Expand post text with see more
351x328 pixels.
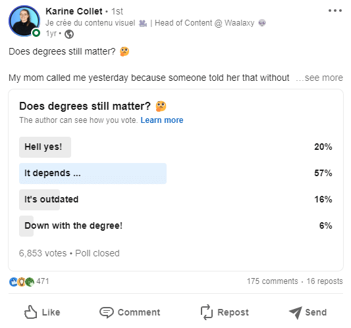pos(319,78)
